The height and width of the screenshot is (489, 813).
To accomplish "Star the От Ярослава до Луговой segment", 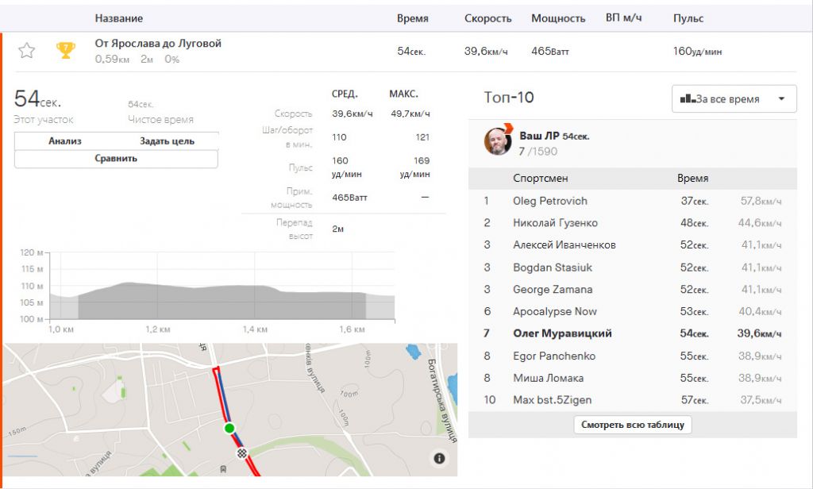I will [26, 51].
